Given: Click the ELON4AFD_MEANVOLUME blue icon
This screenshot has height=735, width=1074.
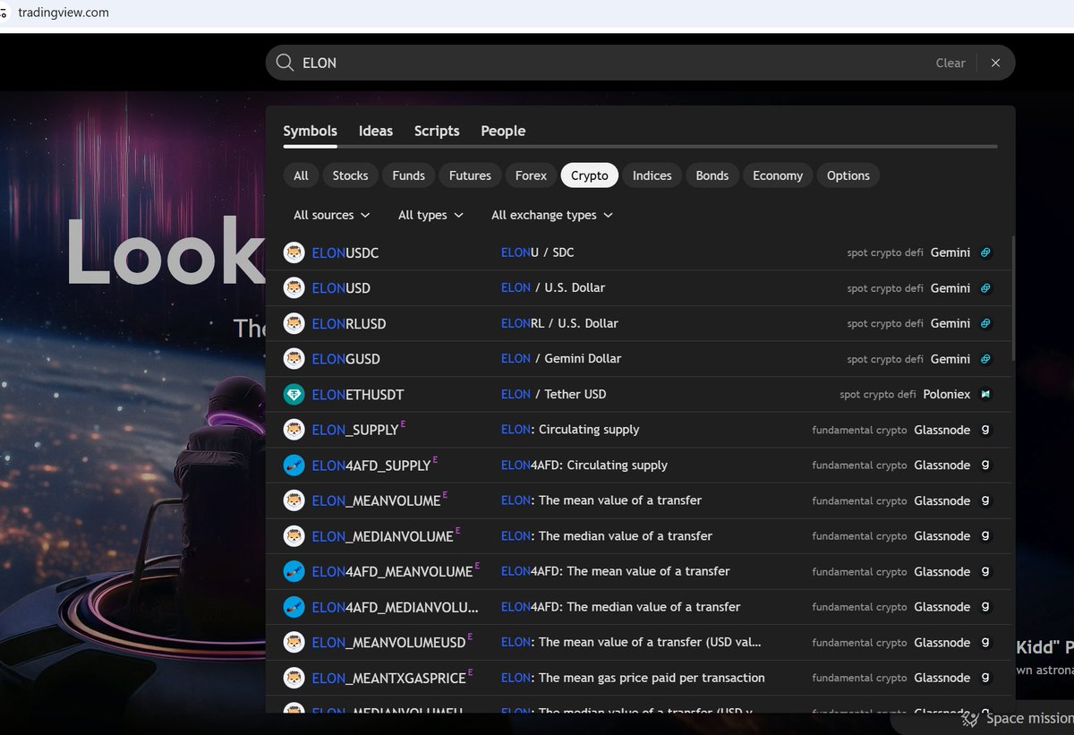Looking at the screenshot, I should point(294,571).
